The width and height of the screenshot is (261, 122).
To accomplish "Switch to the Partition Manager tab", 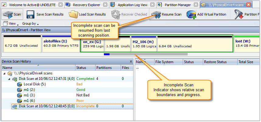I will pyautogui.click(x=178, y=5).
